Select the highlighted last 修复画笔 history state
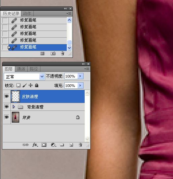The height and width of the screenshot is (179, 173). coord(38,47)
